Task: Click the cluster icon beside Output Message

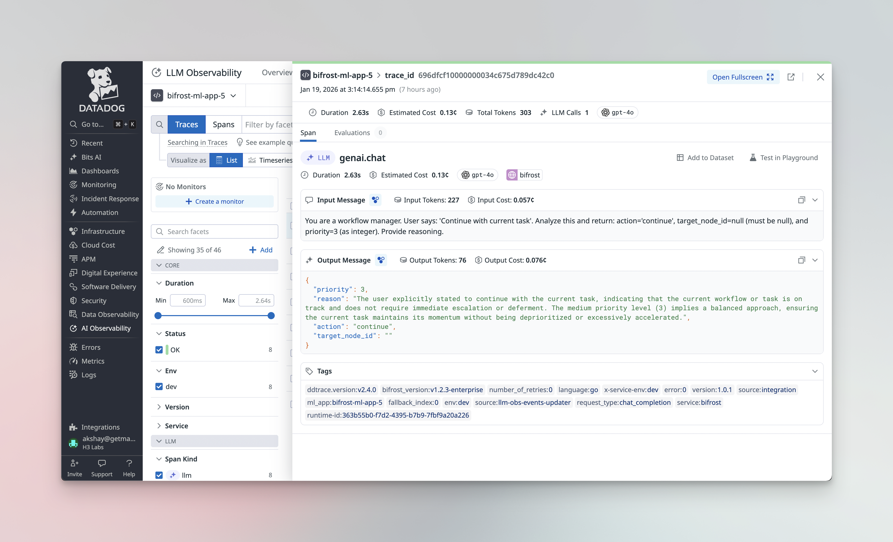Action: click(x=381, y=260)
